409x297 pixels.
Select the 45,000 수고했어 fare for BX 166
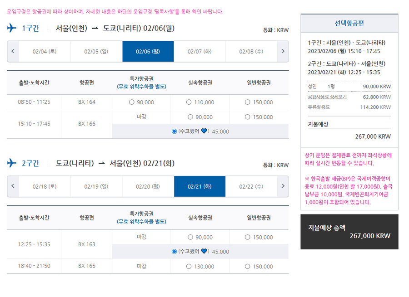click(x=174, y=131)
